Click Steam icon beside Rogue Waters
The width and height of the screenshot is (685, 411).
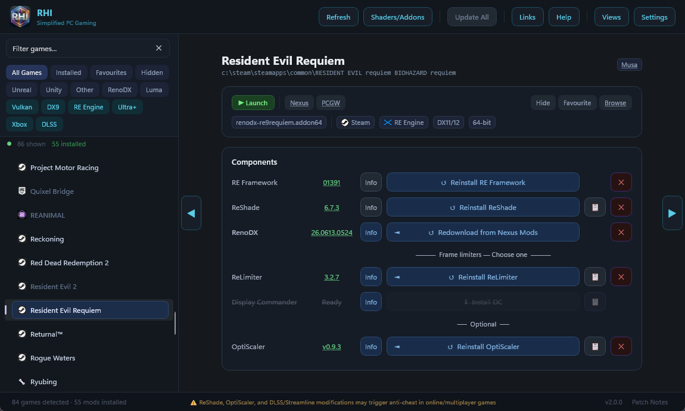click(x=22, y=357)
